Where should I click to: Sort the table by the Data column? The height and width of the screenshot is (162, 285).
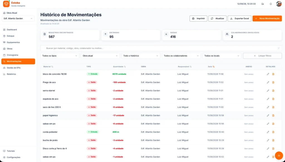[x=211, y=67]
